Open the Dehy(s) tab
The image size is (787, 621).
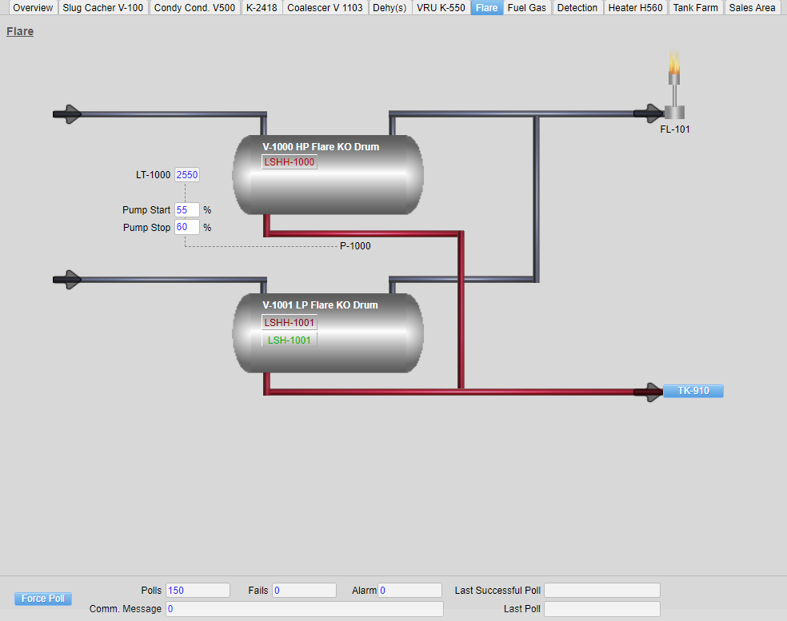point(390,7)
